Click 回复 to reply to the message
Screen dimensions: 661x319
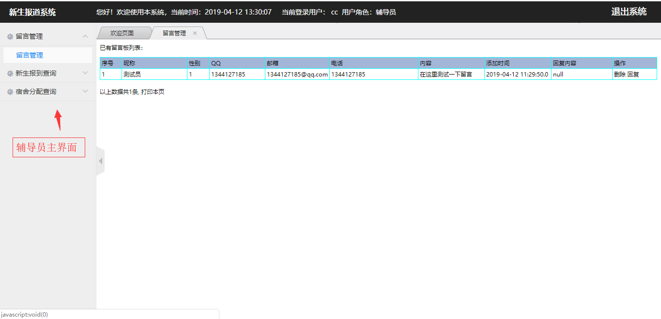633,75
